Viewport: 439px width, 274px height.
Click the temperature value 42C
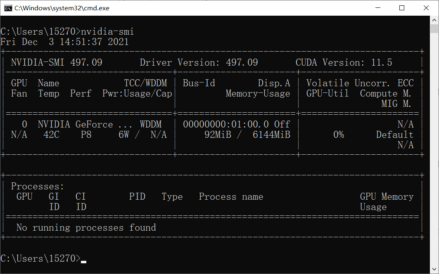coord(51,135)
